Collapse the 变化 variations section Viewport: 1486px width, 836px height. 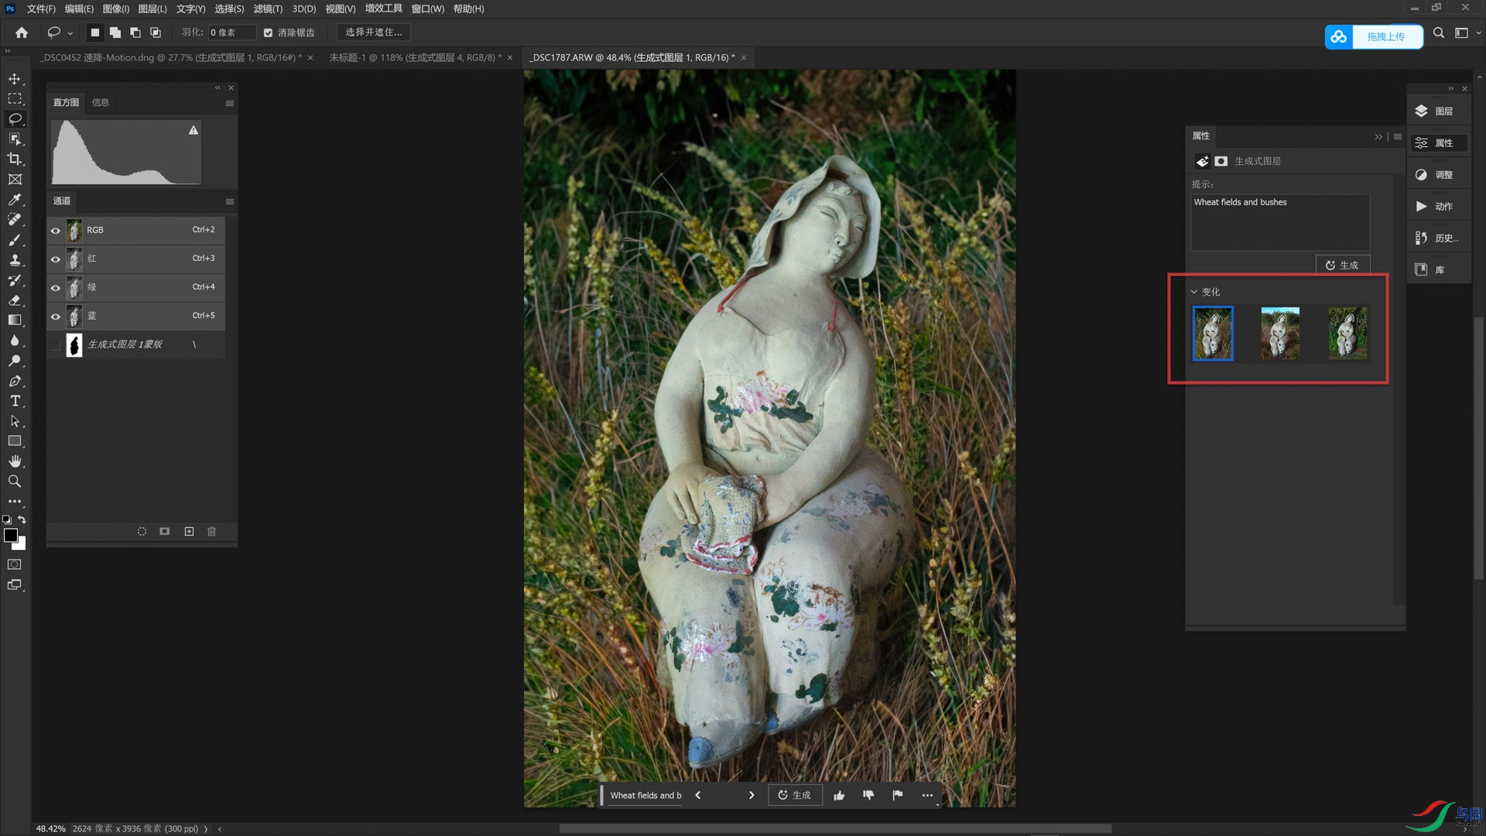pyautogui.click(x=1193, y=292)
